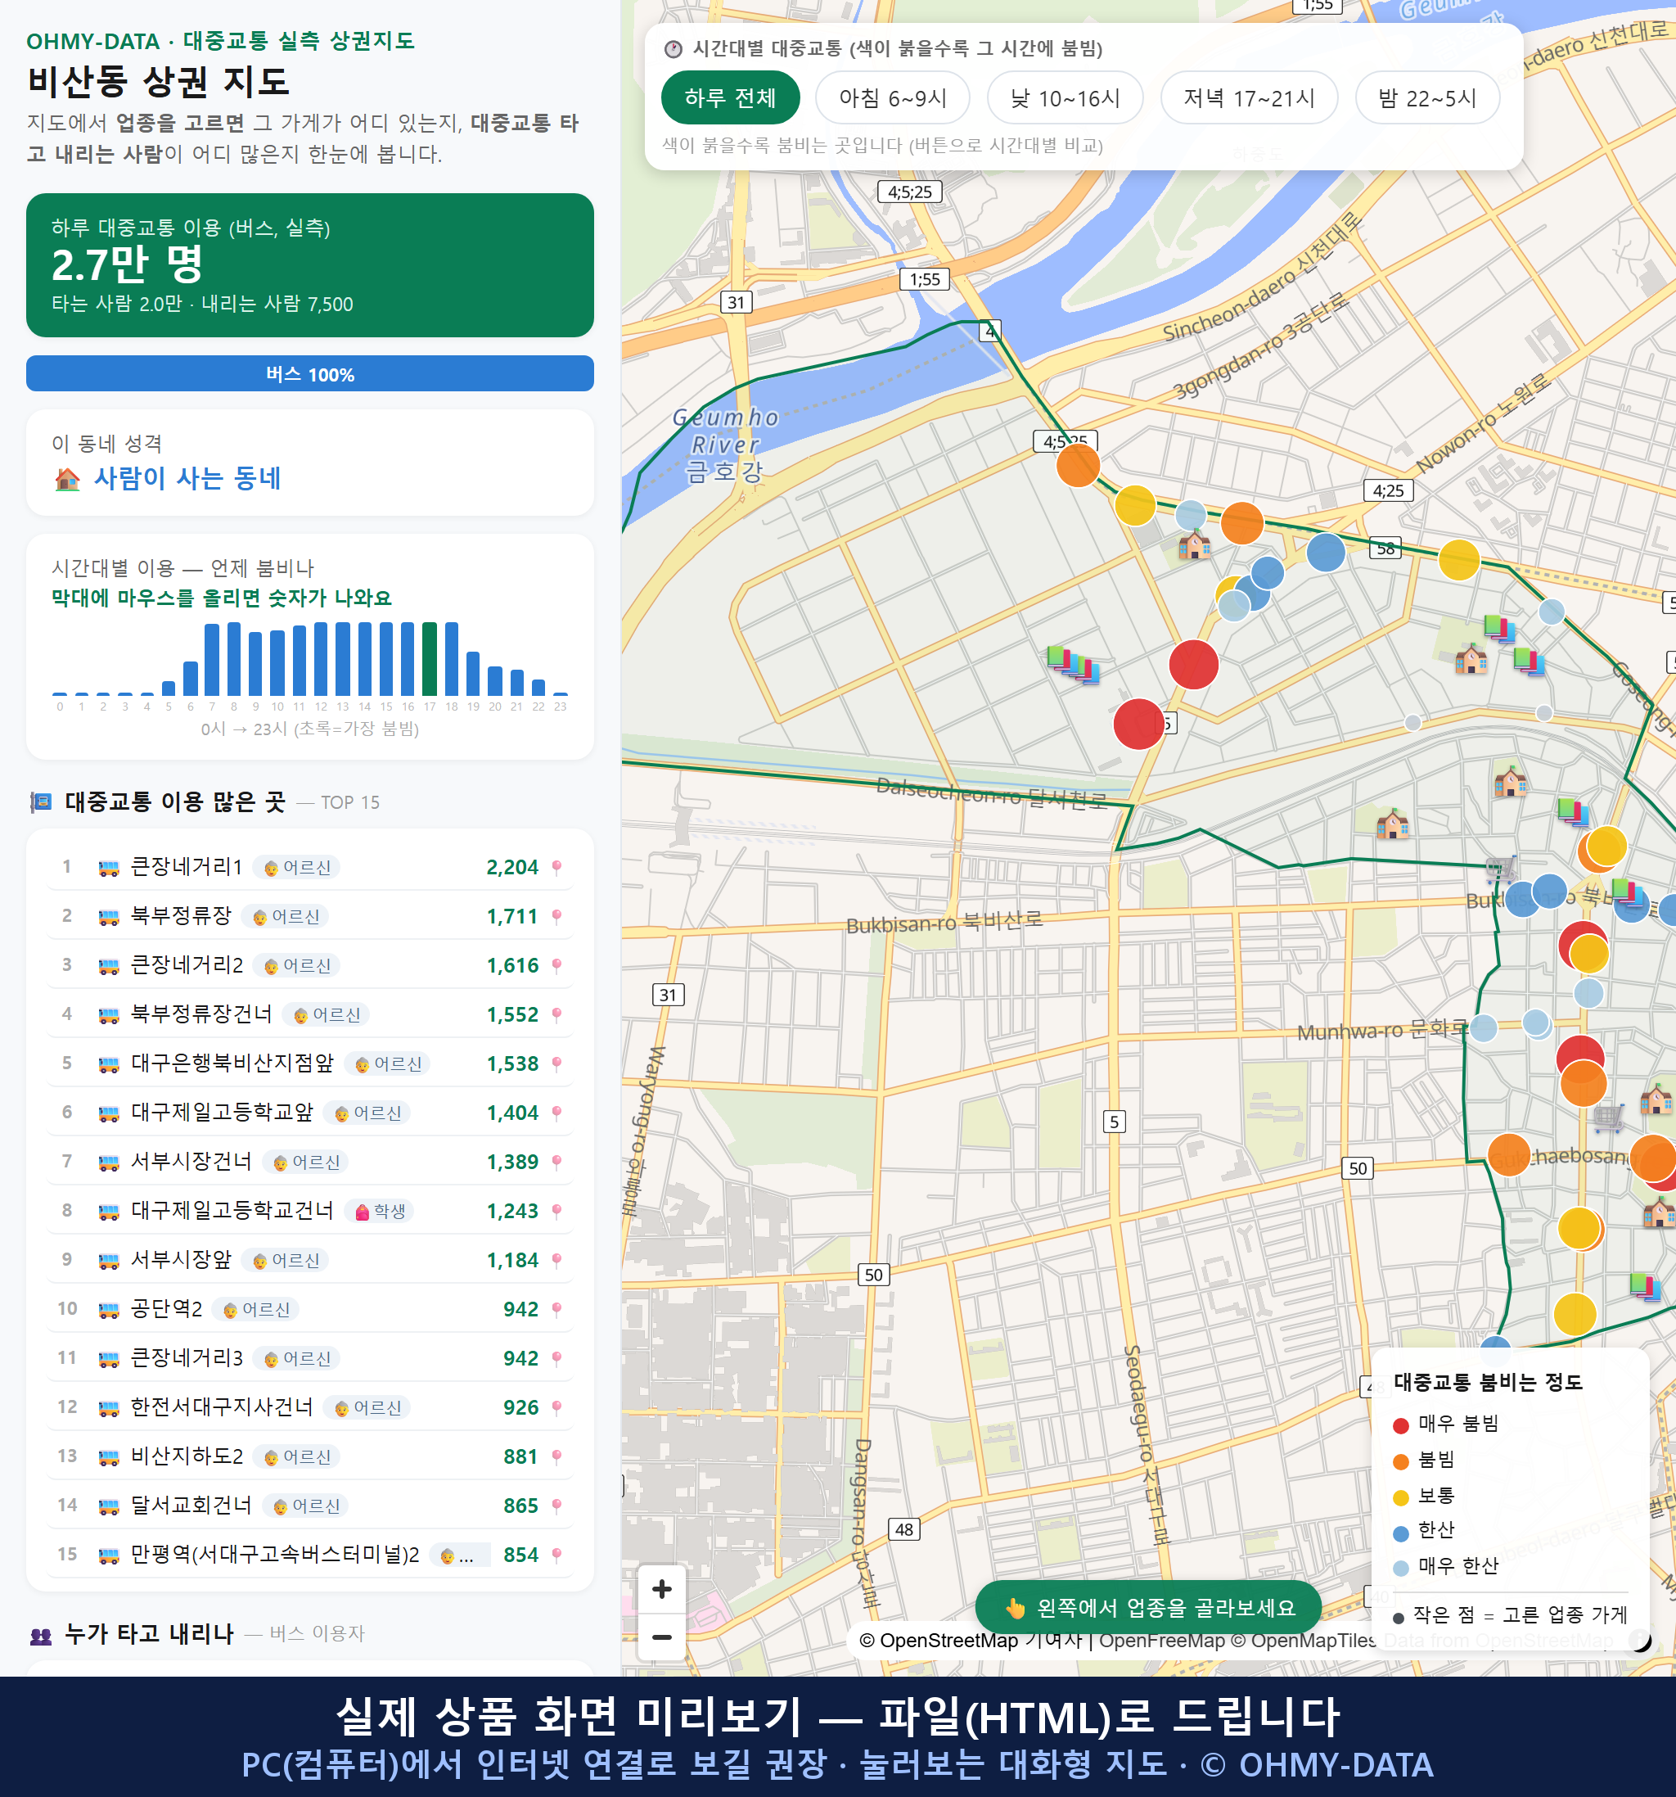Click the pin icon for 비산지하도2
Viewport: 1676px width, 1797px height.
556,1456
